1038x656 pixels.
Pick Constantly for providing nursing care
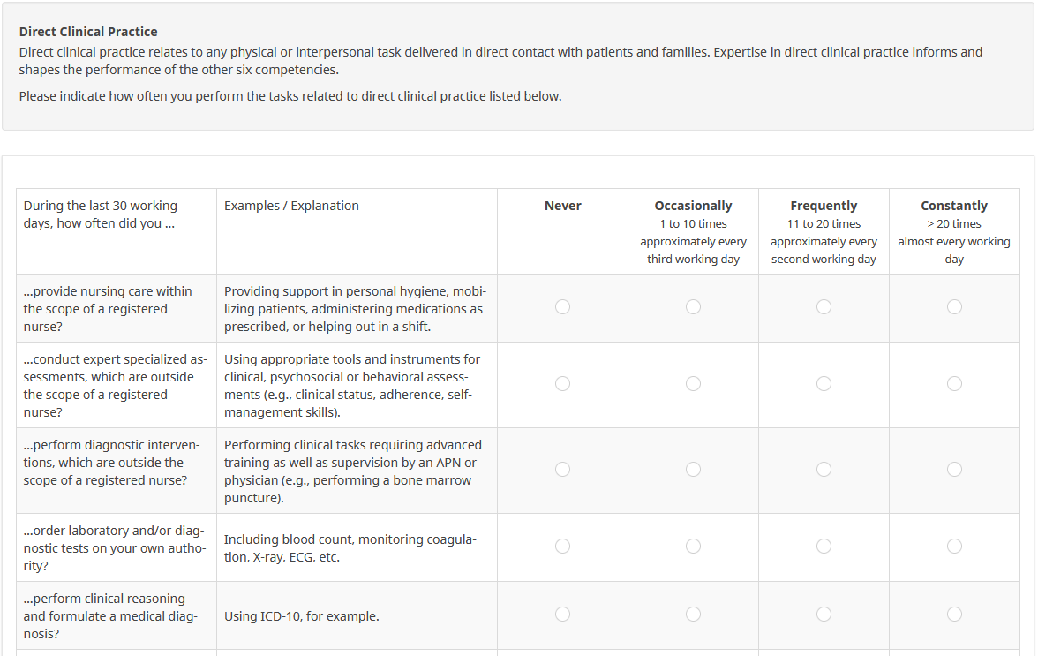[954, 307]
